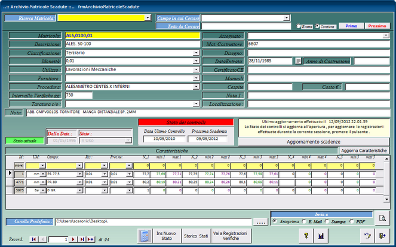Expand the Idoneità dropdown

(196, 61)
